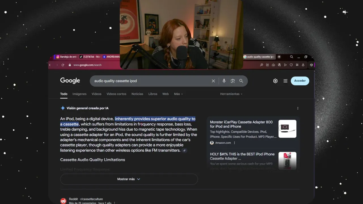Open the Web results tab
The width and height of the screenshot is (363, 204).
[x=166, y=94]
